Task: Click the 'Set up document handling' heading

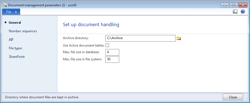Action: (x=91, y=25)
